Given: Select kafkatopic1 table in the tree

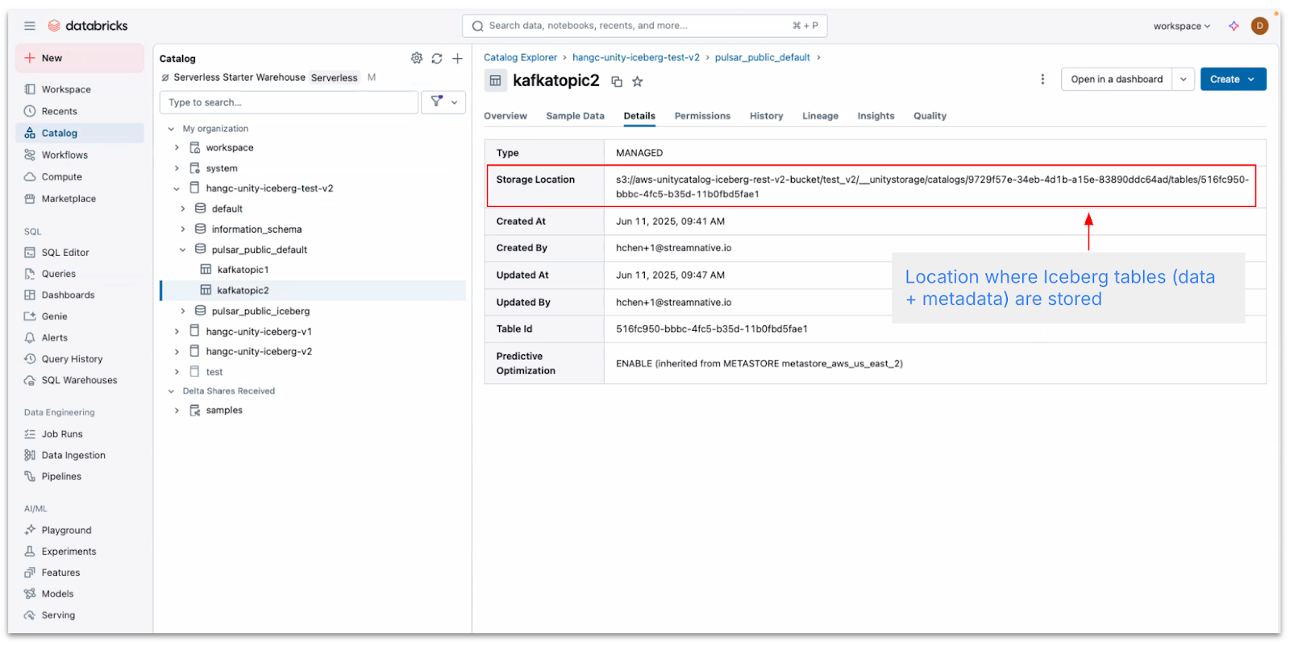Looking at the screenshot, I should click(243, 270).
